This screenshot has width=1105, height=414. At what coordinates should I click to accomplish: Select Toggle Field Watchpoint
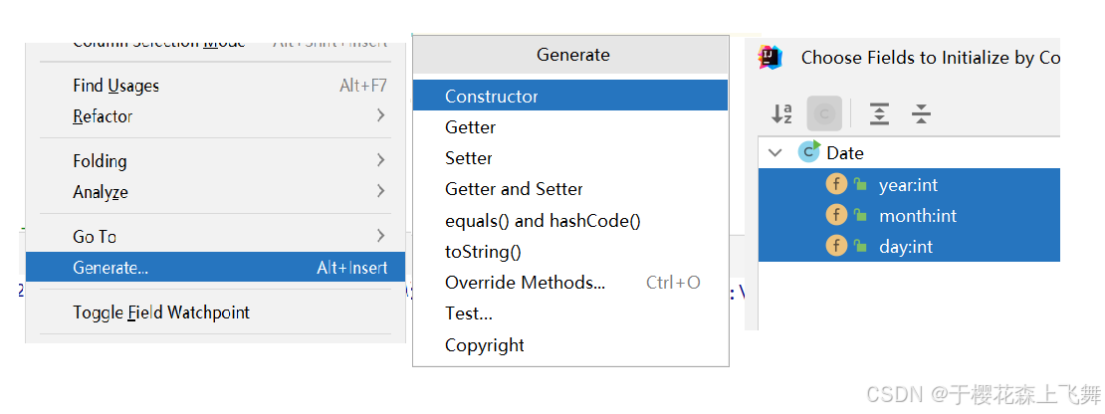tap(161, 312)
